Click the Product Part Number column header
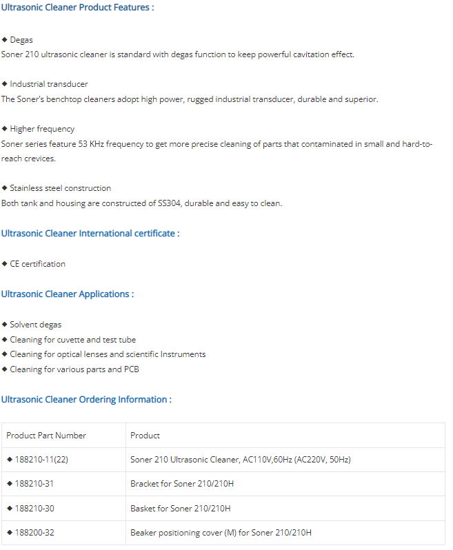 pos(46,436)
